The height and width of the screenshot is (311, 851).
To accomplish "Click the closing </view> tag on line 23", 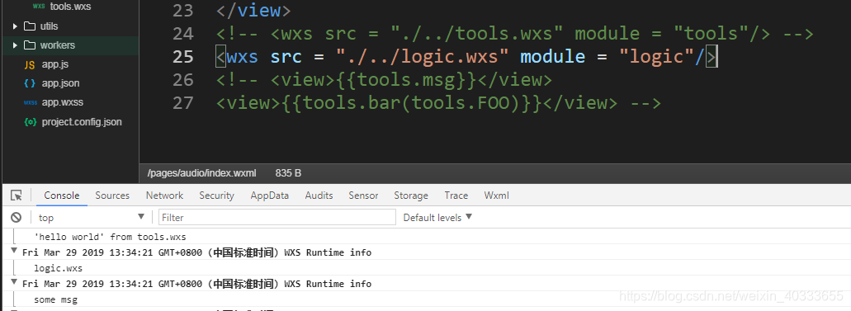I will point(254,11).
